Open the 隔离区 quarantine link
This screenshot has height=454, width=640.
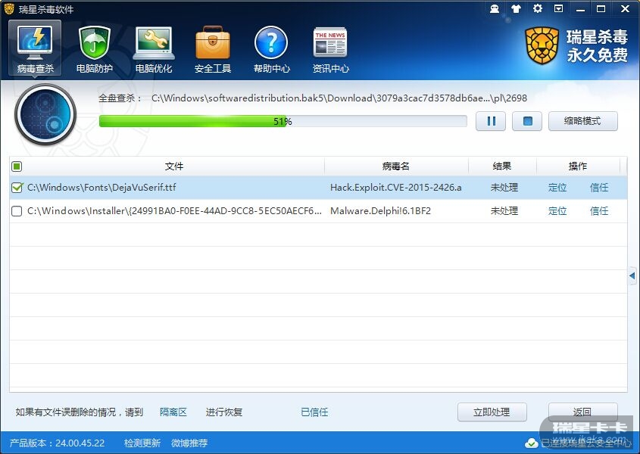click(x=173, y=412)
